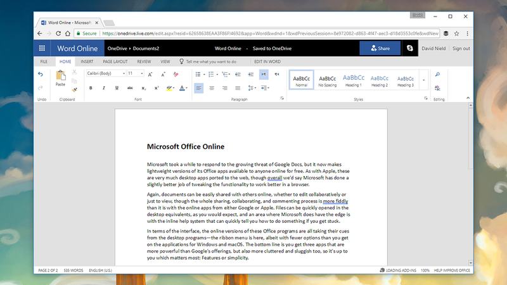
Task: Center the paragraph text
Action: [212, 88]
